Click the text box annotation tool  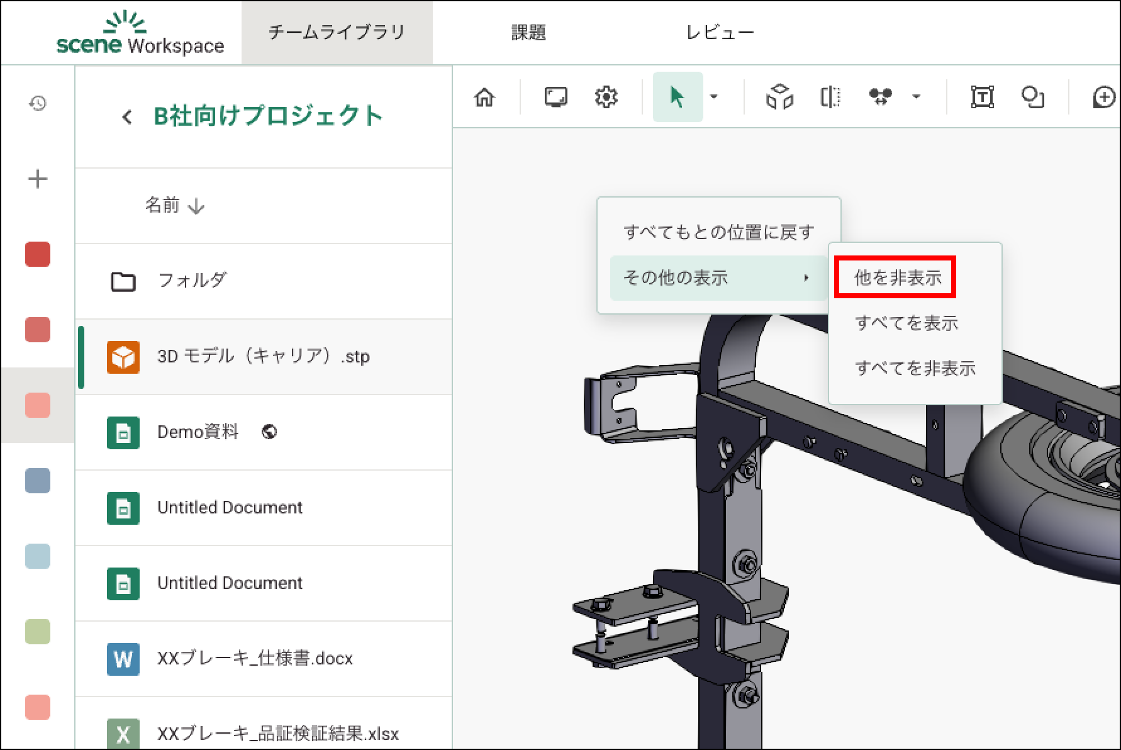tap(982, 98)
